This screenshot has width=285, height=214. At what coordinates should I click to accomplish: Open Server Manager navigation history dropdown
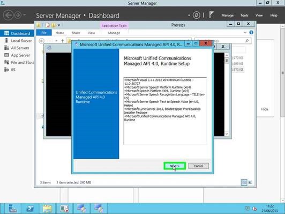(25, 15)
